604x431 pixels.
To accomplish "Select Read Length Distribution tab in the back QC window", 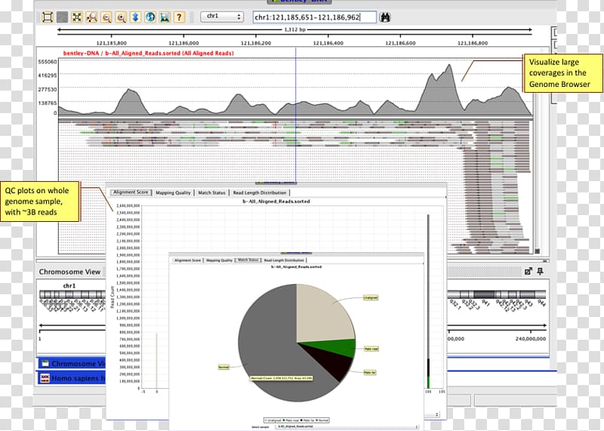I will [260, 192].
